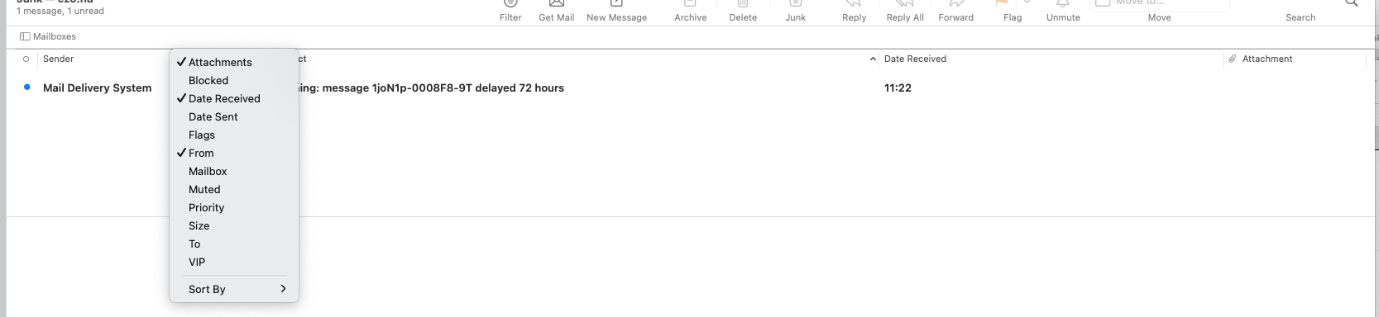Uncheck Date Received column option
This screenshot has width=1379, height=317.
pyautogui.click(x=234, y=98)
